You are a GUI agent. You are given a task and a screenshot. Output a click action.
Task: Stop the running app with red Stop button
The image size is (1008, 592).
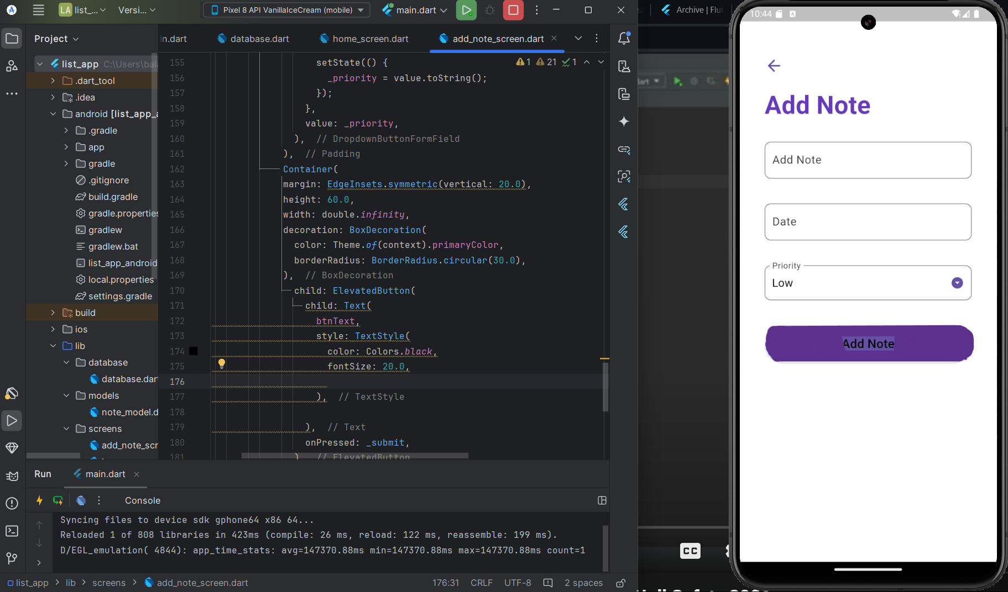513,10
